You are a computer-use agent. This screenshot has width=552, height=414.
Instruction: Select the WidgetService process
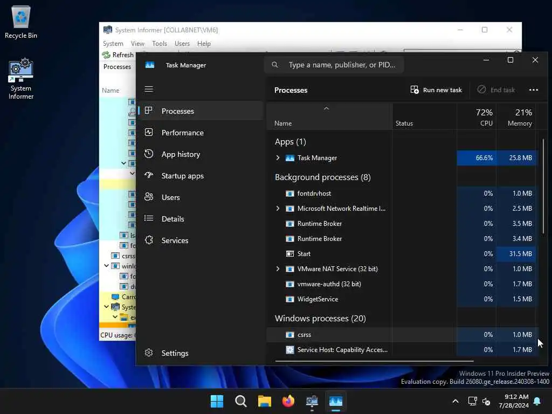[401, 299]
